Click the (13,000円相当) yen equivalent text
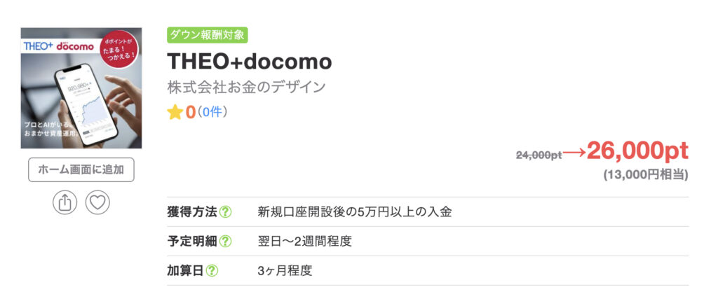718x306 pixels. (645, 175)
